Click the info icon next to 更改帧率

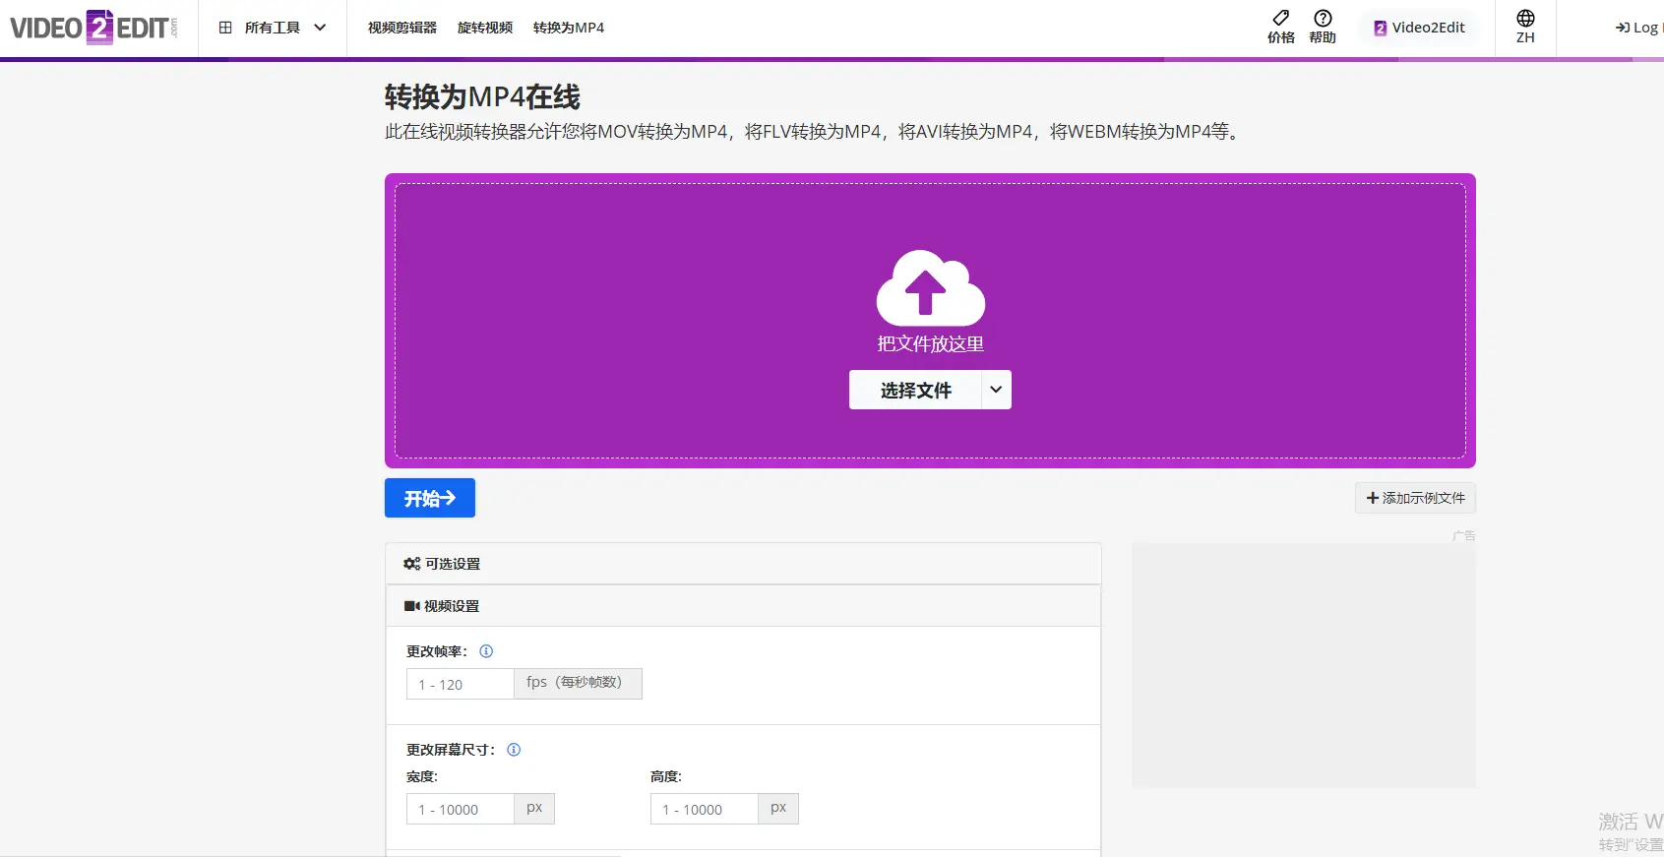click(486, 651)
